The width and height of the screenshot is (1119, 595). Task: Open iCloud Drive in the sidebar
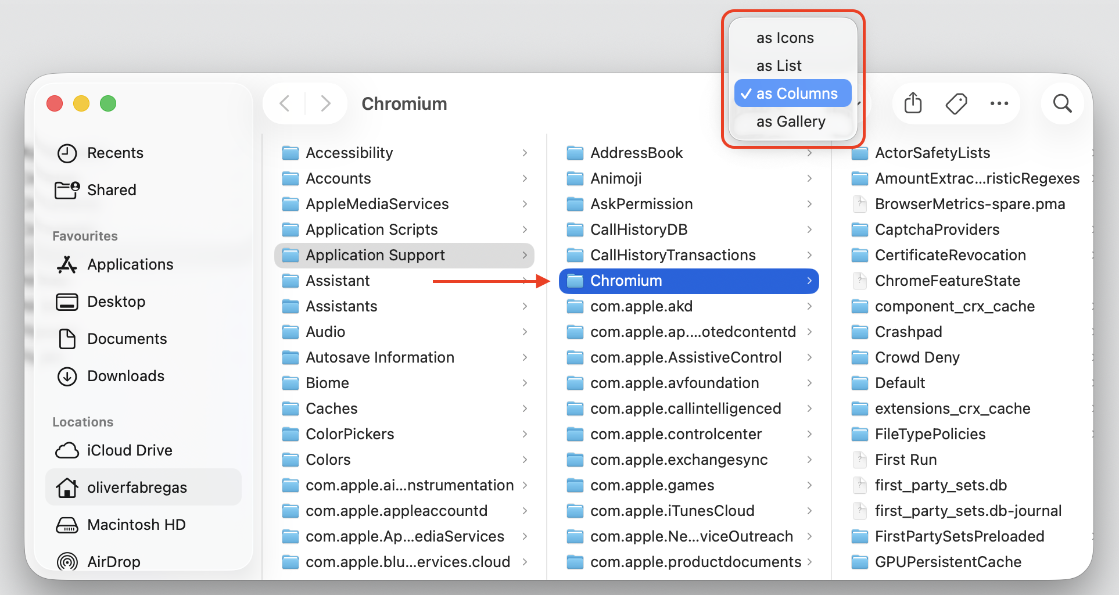144,450
